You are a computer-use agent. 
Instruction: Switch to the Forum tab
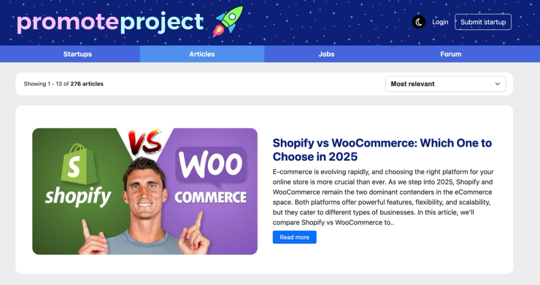(x=450, y=54)
